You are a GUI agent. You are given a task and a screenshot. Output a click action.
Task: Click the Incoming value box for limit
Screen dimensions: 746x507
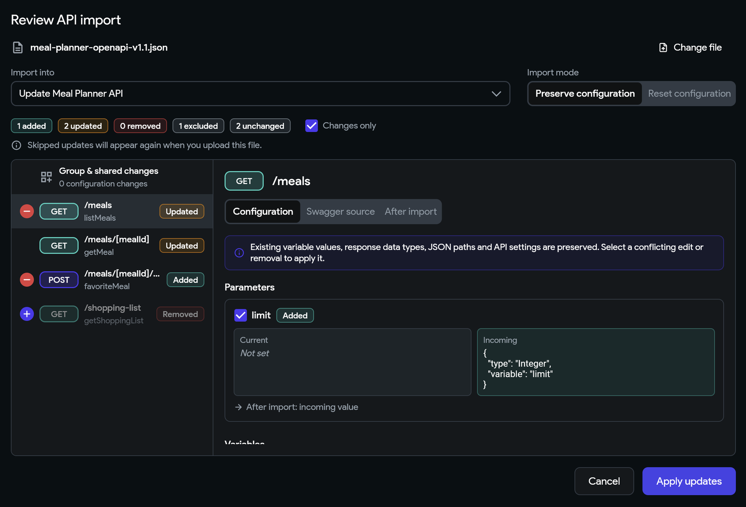pos(596,362)
